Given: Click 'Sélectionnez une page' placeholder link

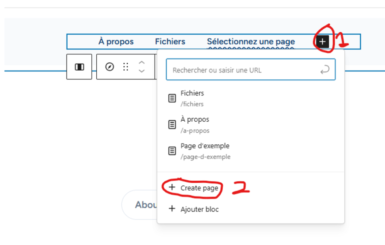Looking at the screenshot, I should coord(251,42).
